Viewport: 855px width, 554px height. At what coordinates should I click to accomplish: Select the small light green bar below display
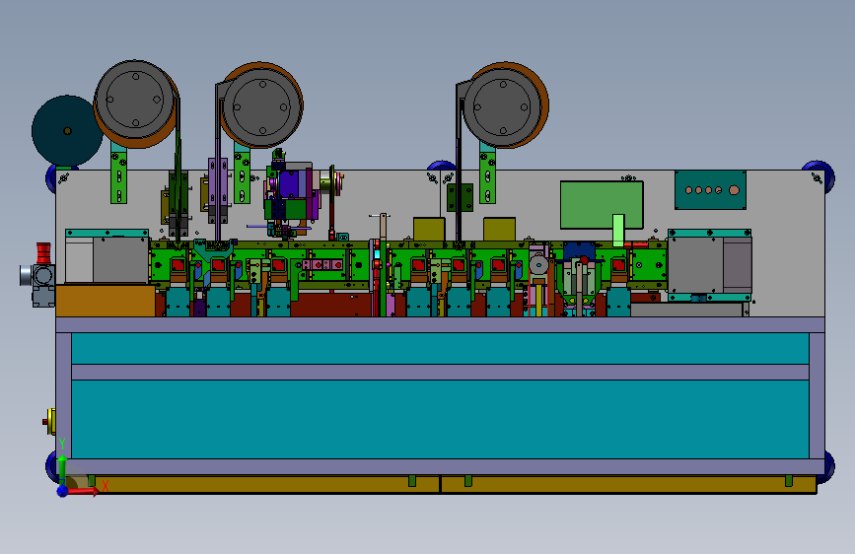pyautogui.click(x=617, y=231)
